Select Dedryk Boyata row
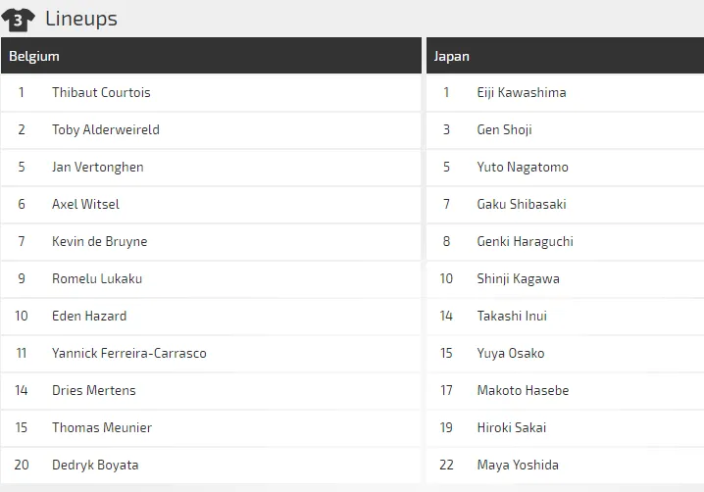 (95, 466)
